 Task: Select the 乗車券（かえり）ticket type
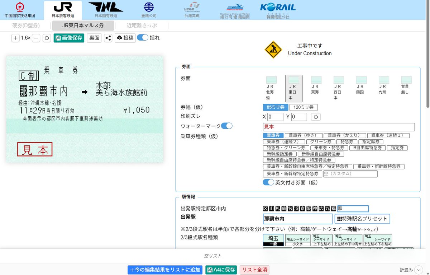345,135
